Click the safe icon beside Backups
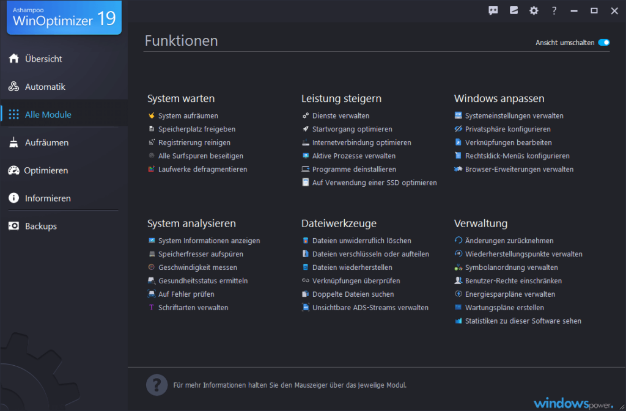The image size is (626, 411). (x=13, y=226)
